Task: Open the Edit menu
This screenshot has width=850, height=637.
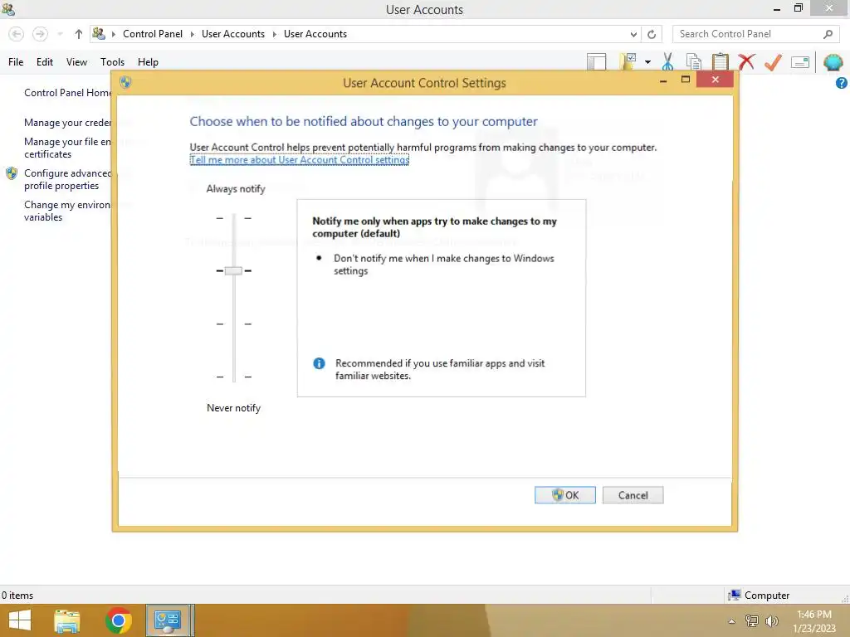Action: pos(45,61)
